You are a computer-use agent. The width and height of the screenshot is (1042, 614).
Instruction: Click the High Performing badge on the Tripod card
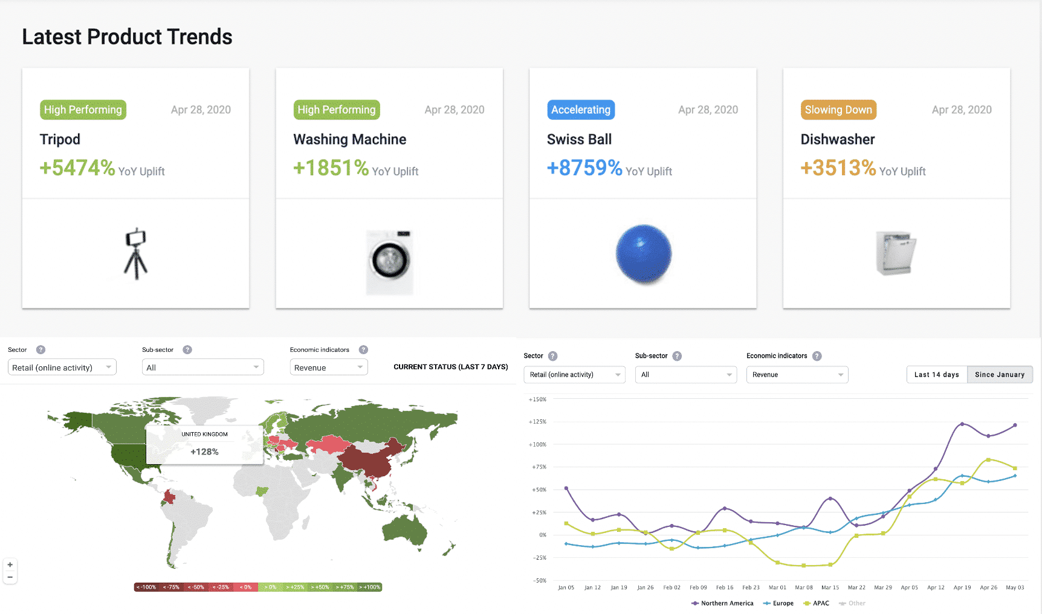[x=83, y=110]
